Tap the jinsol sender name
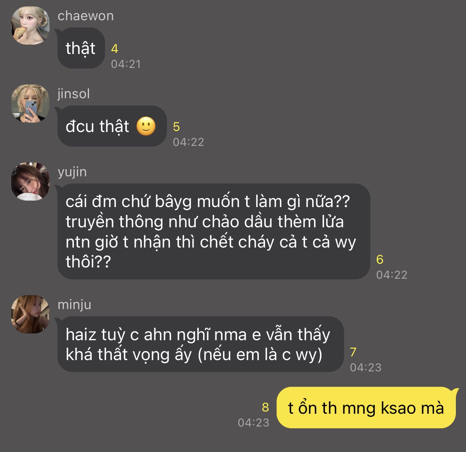This screenshot has height=452, width=466. (x=74, y=94)
